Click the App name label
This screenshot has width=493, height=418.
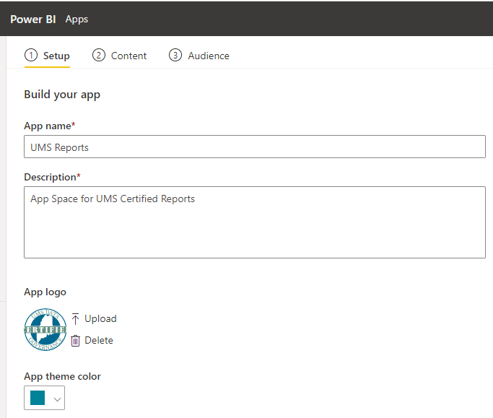[50, 126]
